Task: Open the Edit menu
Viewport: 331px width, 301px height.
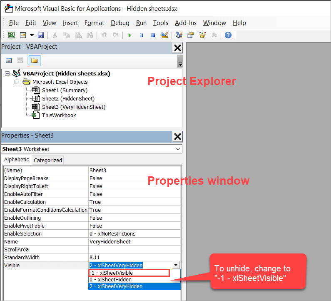Action: 31,23
